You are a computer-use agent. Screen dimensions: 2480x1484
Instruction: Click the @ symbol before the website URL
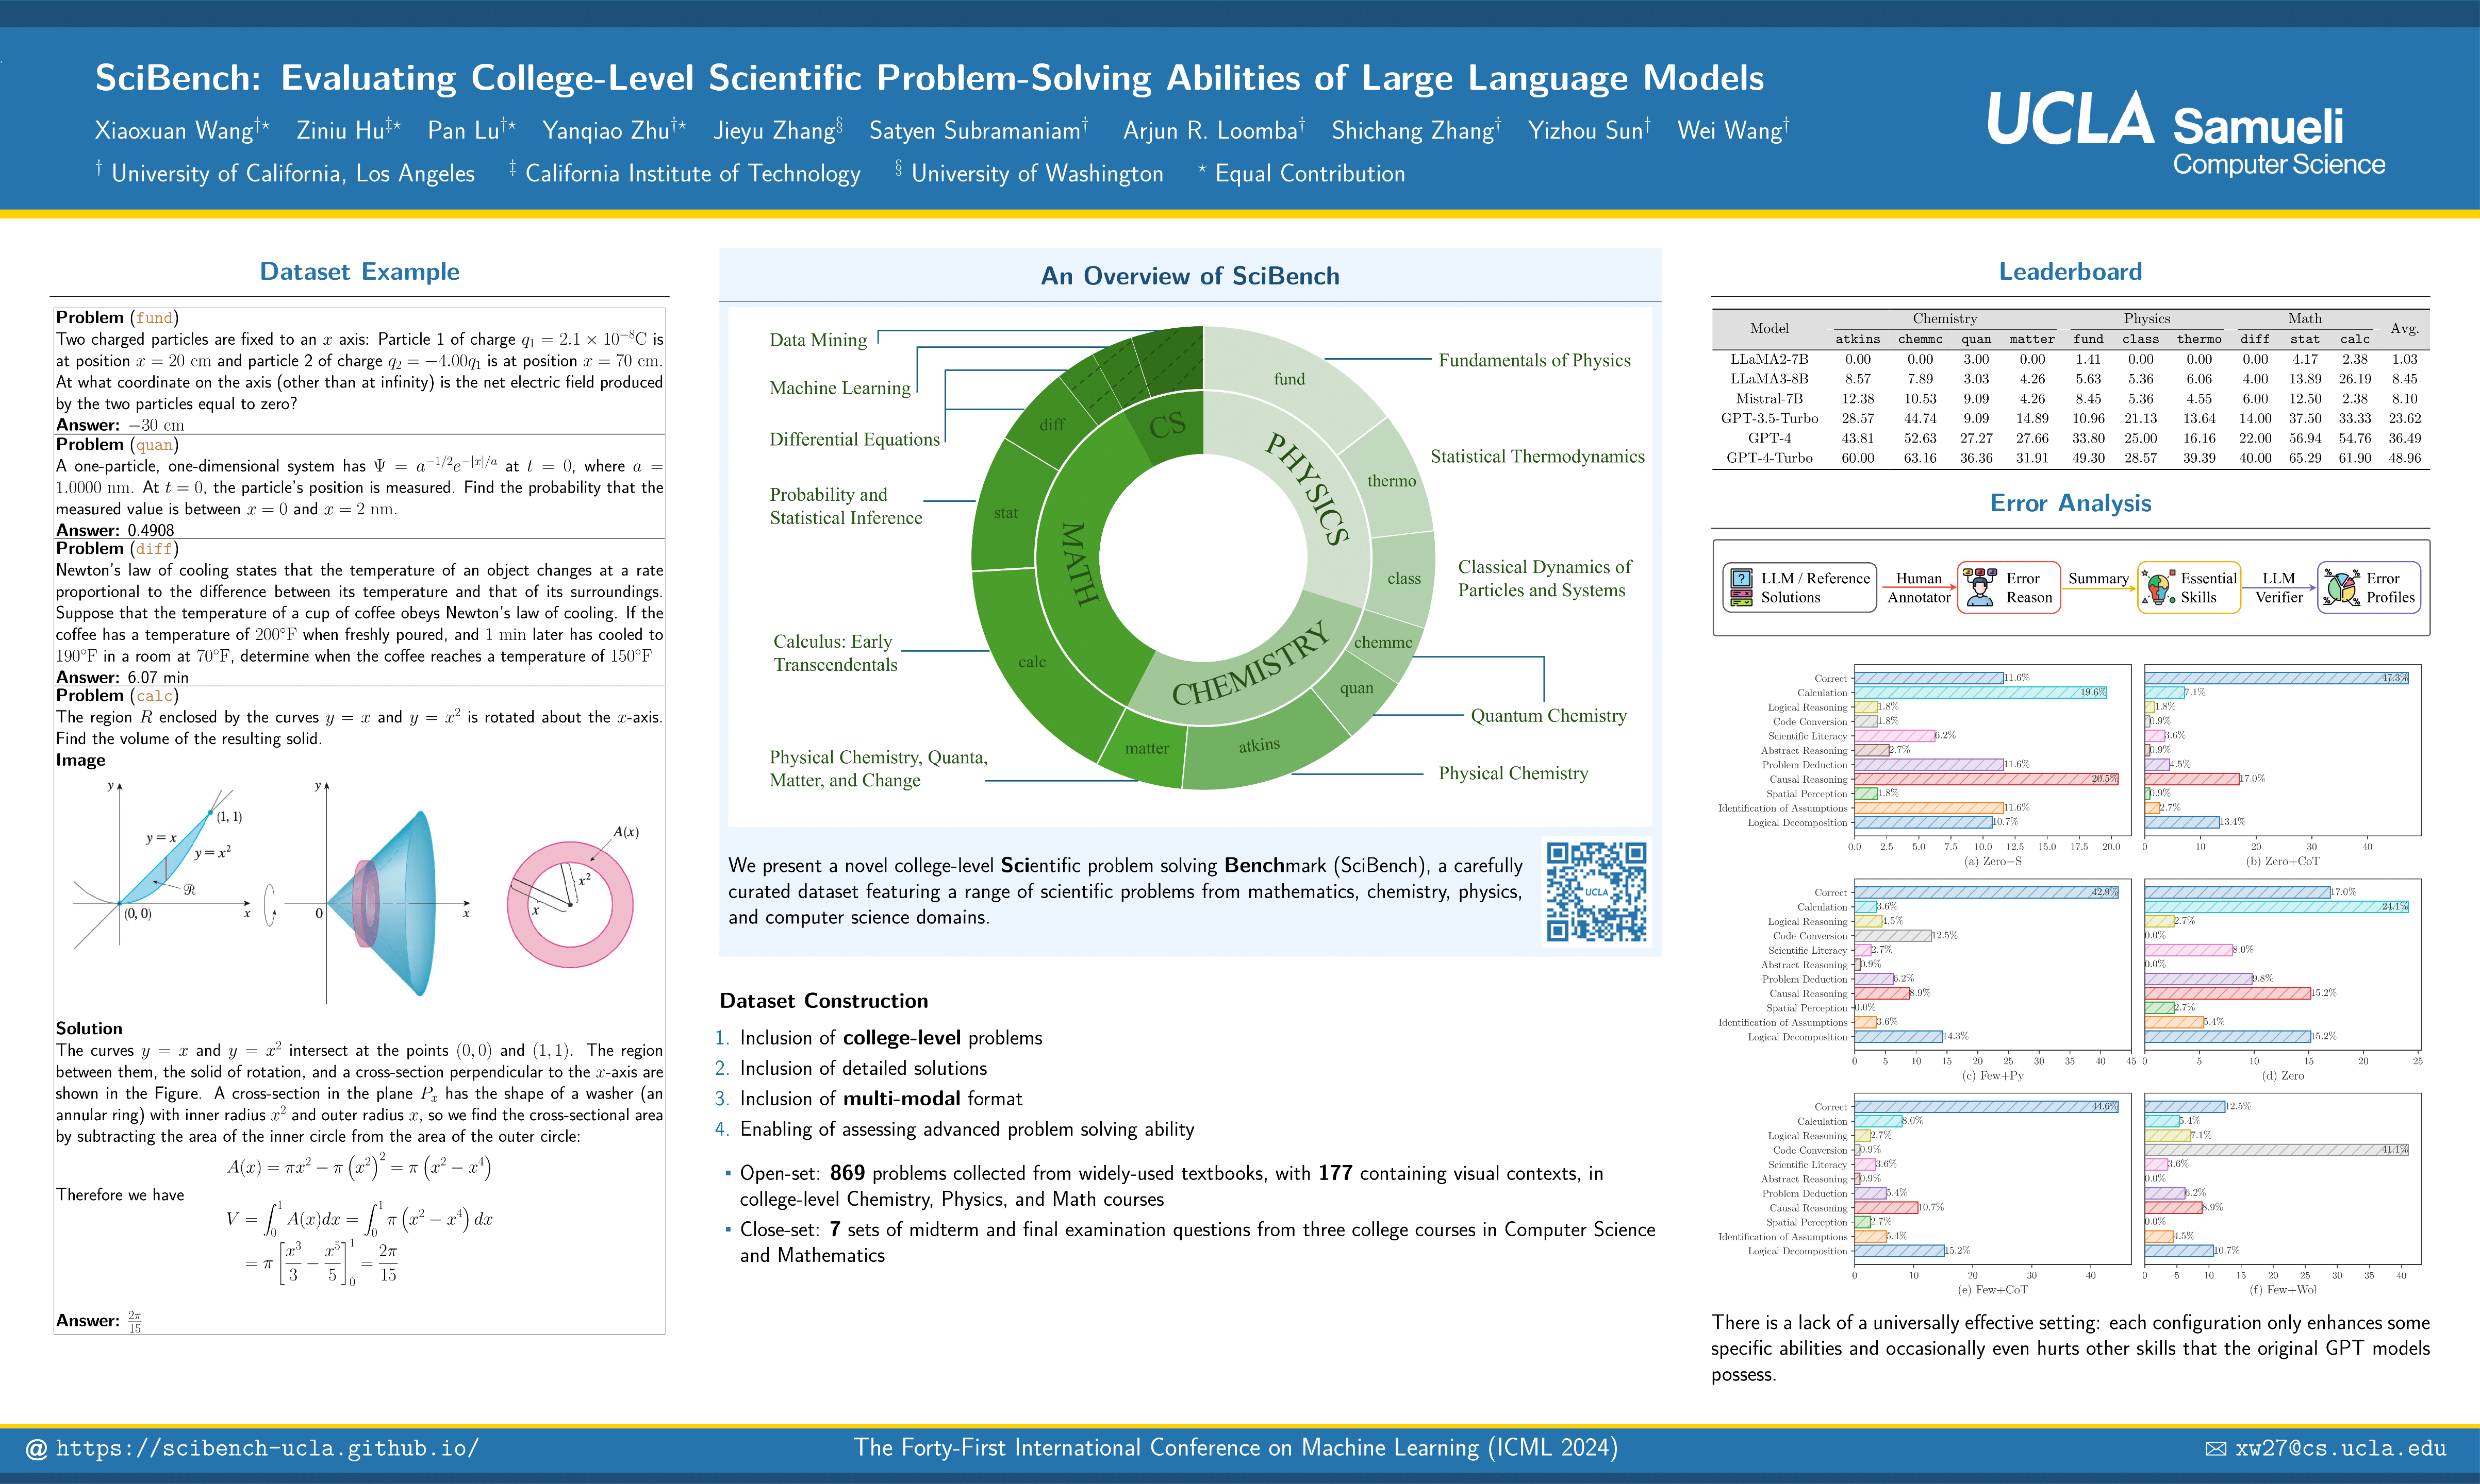pos(36,1449)
